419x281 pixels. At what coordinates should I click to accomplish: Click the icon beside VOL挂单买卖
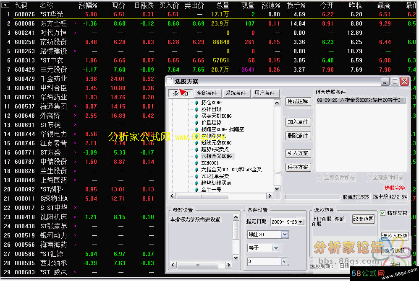(196, 176)
